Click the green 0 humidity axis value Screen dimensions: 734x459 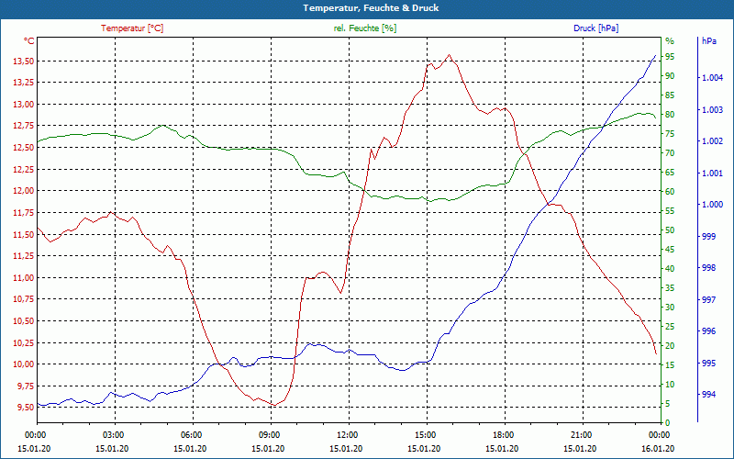[x=668, y=423]
